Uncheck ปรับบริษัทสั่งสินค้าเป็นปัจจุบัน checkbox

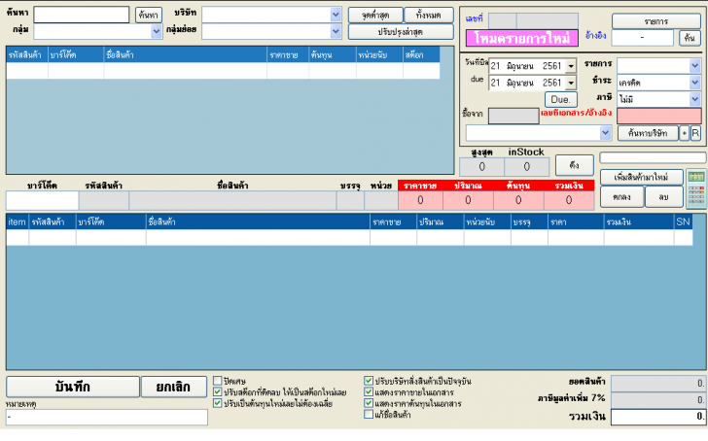tap(369, 381)
